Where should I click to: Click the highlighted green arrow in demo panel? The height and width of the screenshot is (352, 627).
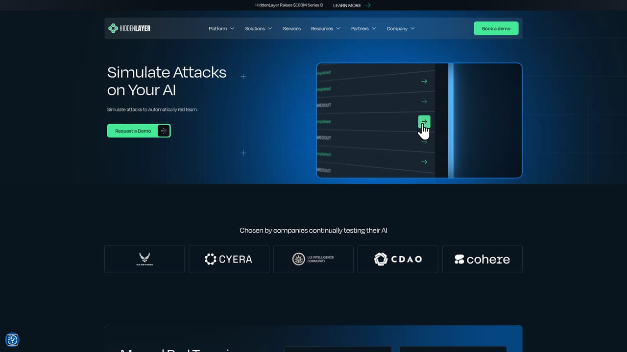tap(424, 122)
